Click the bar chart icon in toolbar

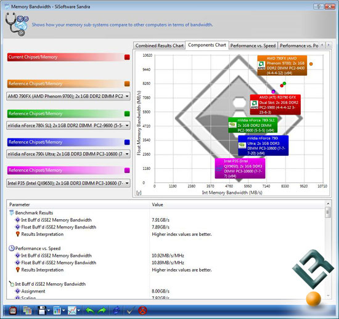coord(57,310)
